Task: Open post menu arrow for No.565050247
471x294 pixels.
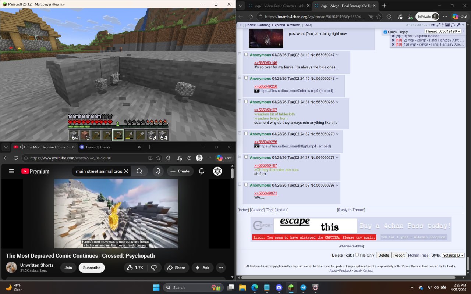Action: click(x=337, y=55)
